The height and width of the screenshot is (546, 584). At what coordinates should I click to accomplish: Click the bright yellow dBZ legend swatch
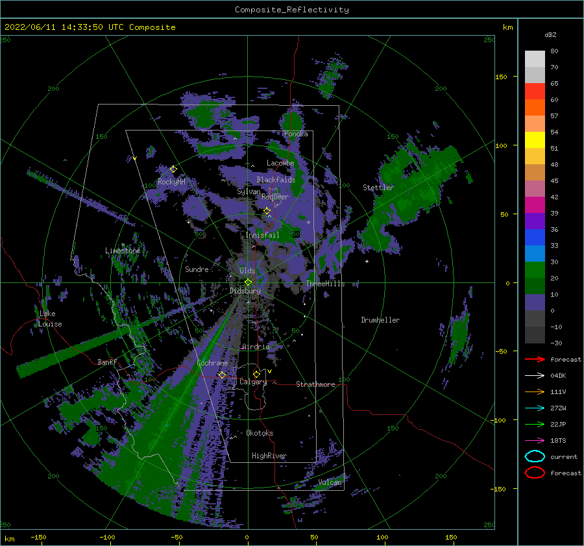point(535,140)
